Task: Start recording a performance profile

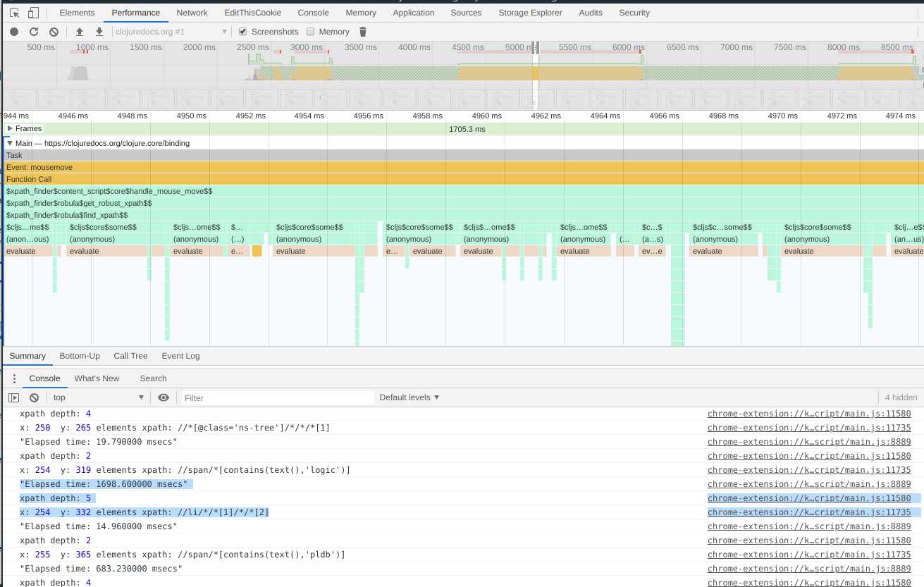Action: click(14, 32)
